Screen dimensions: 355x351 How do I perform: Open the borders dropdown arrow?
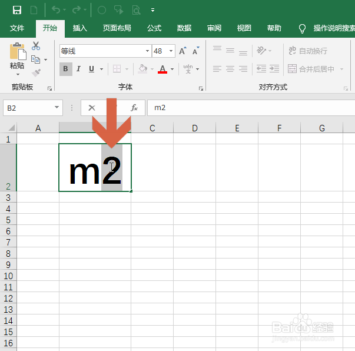[127, 69]
